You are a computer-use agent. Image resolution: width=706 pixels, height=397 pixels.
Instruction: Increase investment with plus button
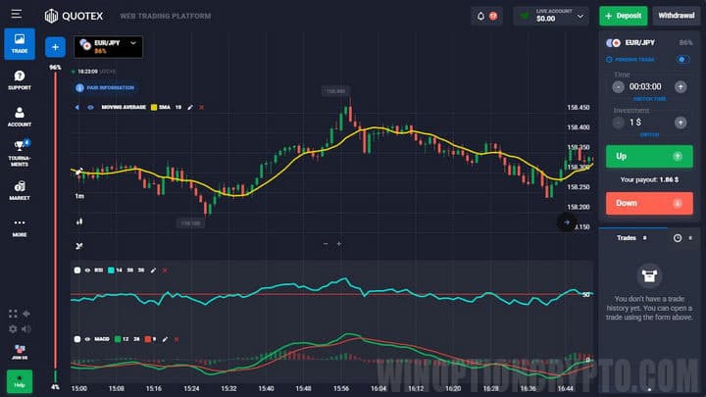681,123
